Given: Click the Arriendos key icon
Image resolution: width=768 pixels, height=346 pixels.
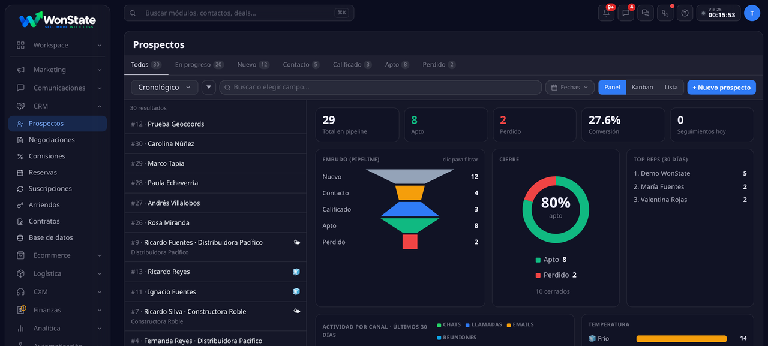Looking at the screenshot, I should click(20, 205).
